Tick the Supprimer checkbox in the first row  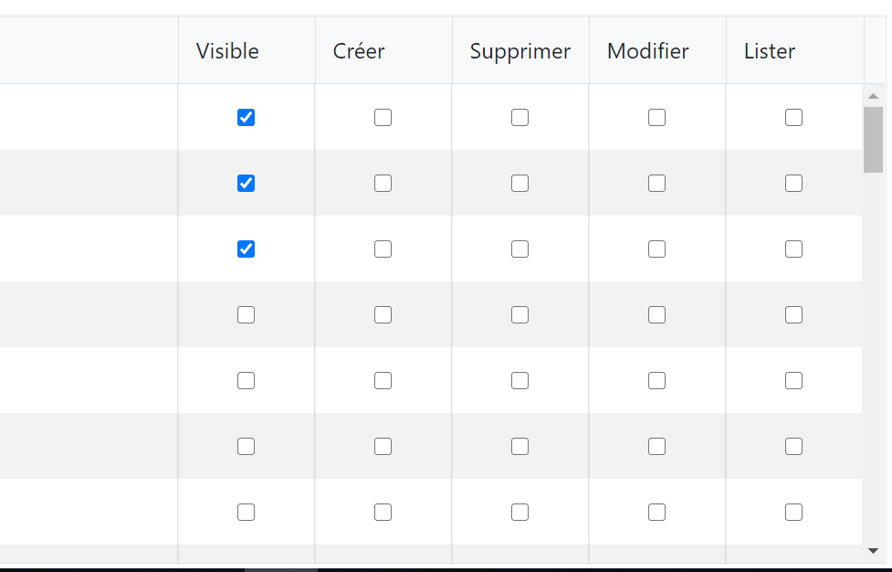519,117
